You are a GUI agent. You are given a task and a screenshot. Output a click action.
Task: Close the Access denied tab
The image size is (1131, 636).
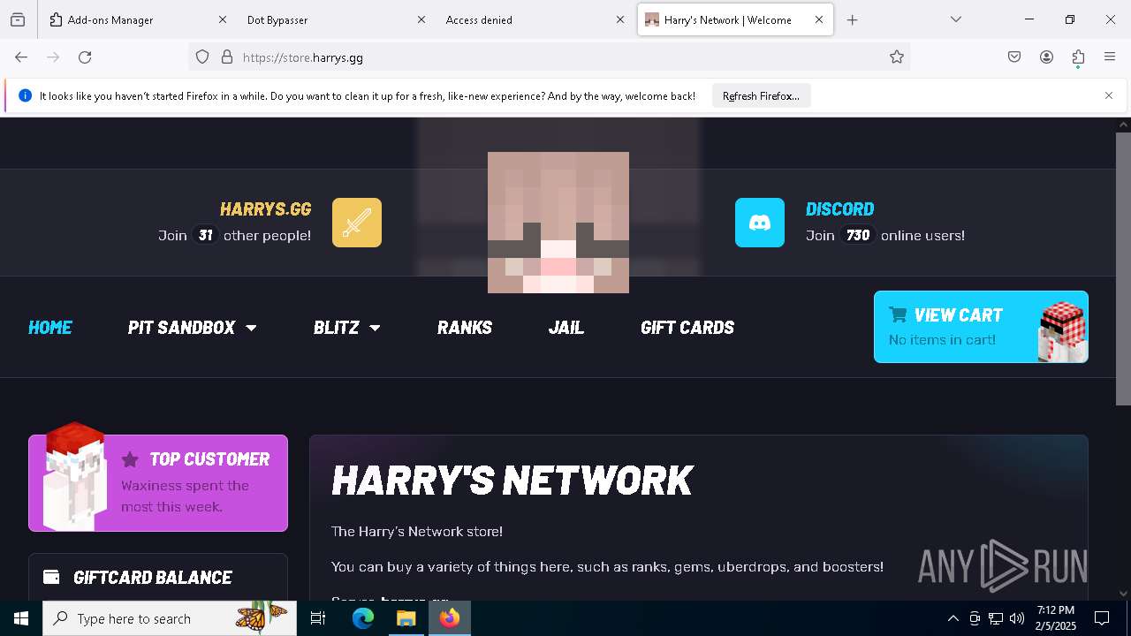620,19
